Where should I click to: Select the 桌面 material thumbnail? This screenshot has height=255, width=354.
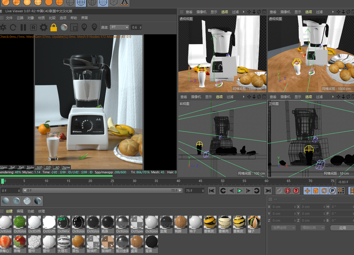click(137, 244)
